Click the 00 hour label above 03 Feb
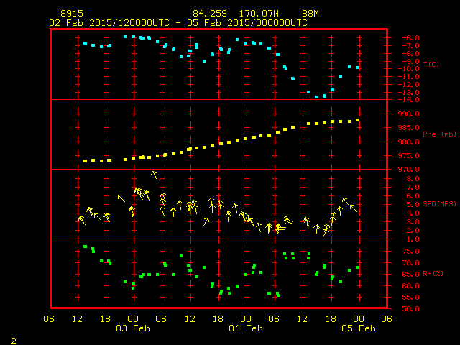460x345 pixels. pos(133,319)
